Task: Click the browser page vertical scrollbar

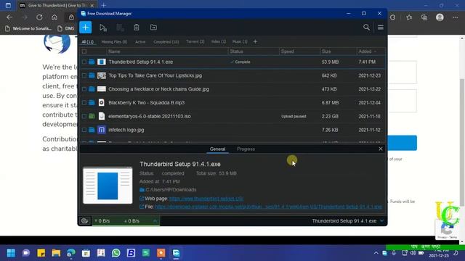Action: pyautogui.click(x=462, y=142)
